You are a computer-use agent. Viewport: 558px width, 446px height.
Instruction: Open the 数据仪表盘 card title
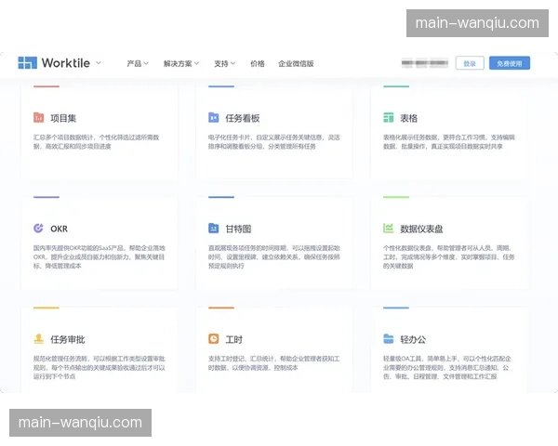pyautogui.click(x=421, y=229)
